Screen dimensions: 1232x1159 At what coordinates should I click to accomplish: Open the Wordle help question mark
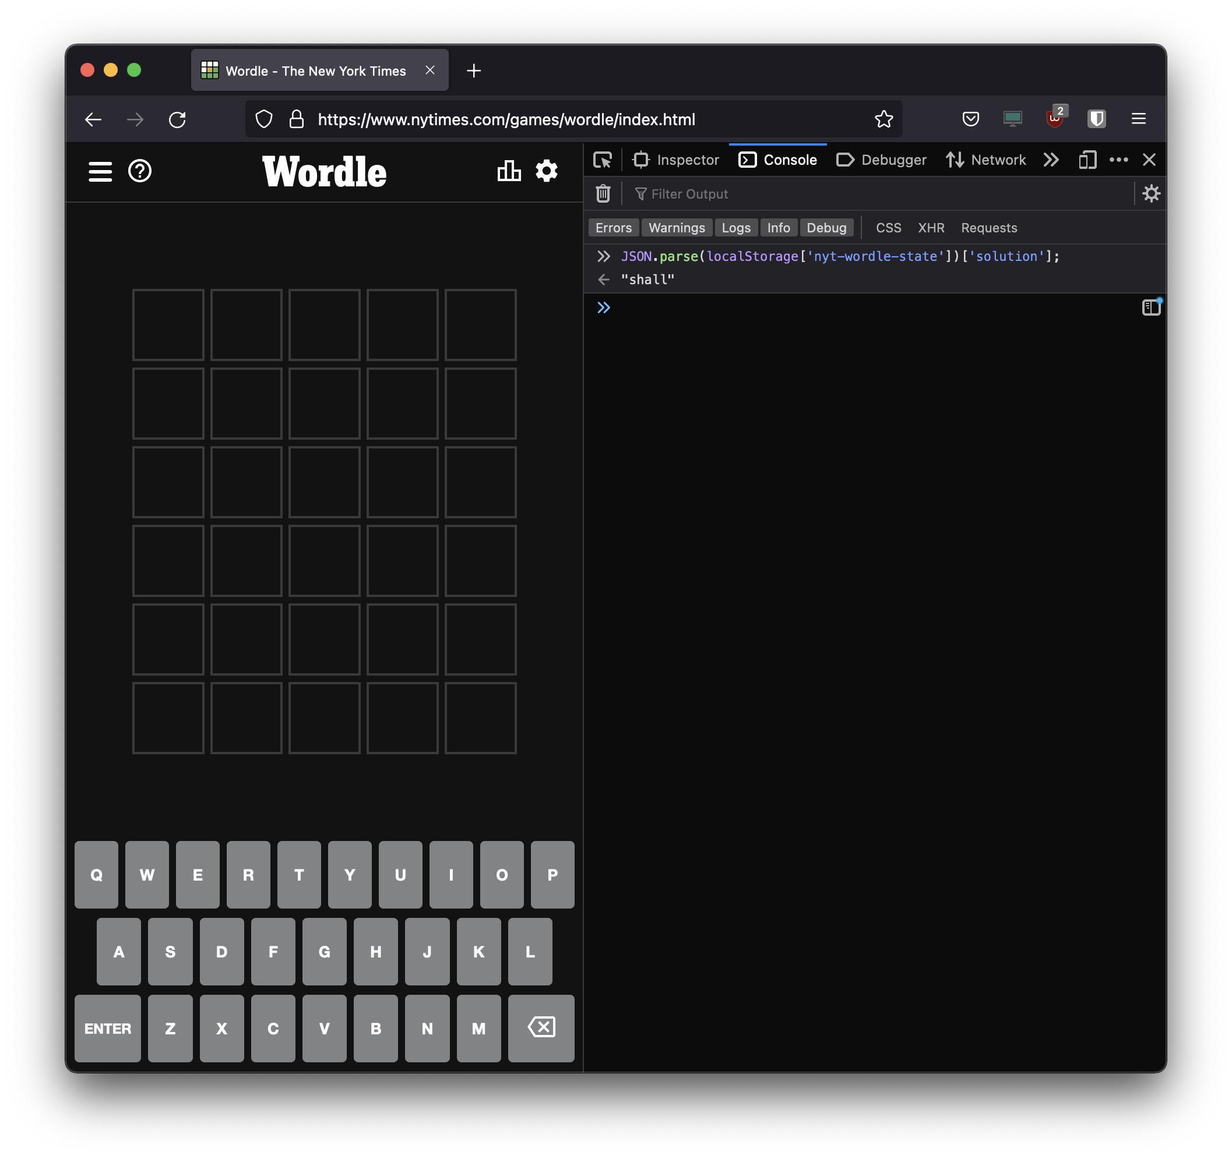click(139, 171)
